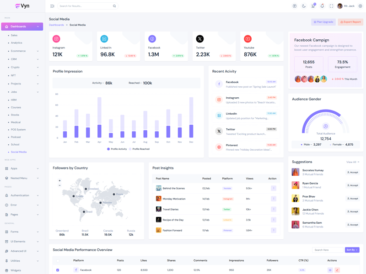Open the shopping cart in the header

pyautogui.click(x=313, y=6)
